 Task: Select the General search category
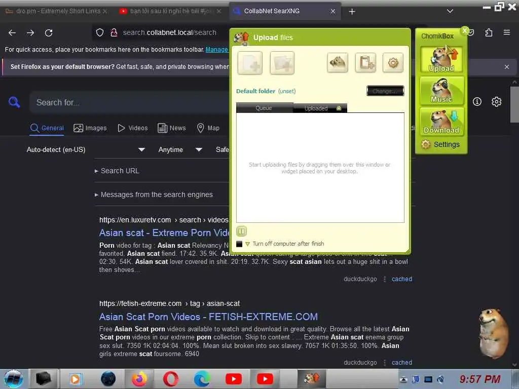(47, 128)
